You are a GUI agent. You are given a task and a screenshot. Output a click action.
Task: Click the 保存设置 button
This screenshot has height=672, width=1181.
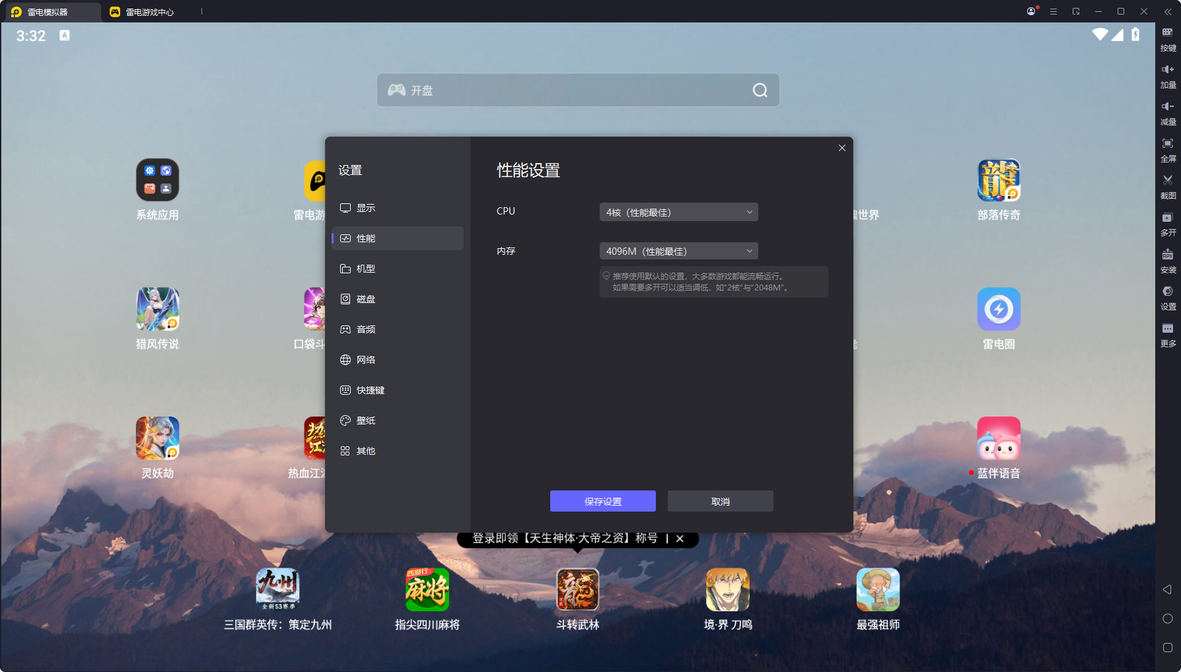[x=602, y=501]
